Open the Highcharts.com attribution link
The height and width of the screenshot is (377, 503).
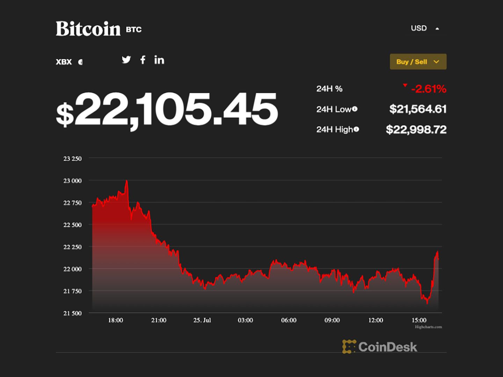(428, 327)
